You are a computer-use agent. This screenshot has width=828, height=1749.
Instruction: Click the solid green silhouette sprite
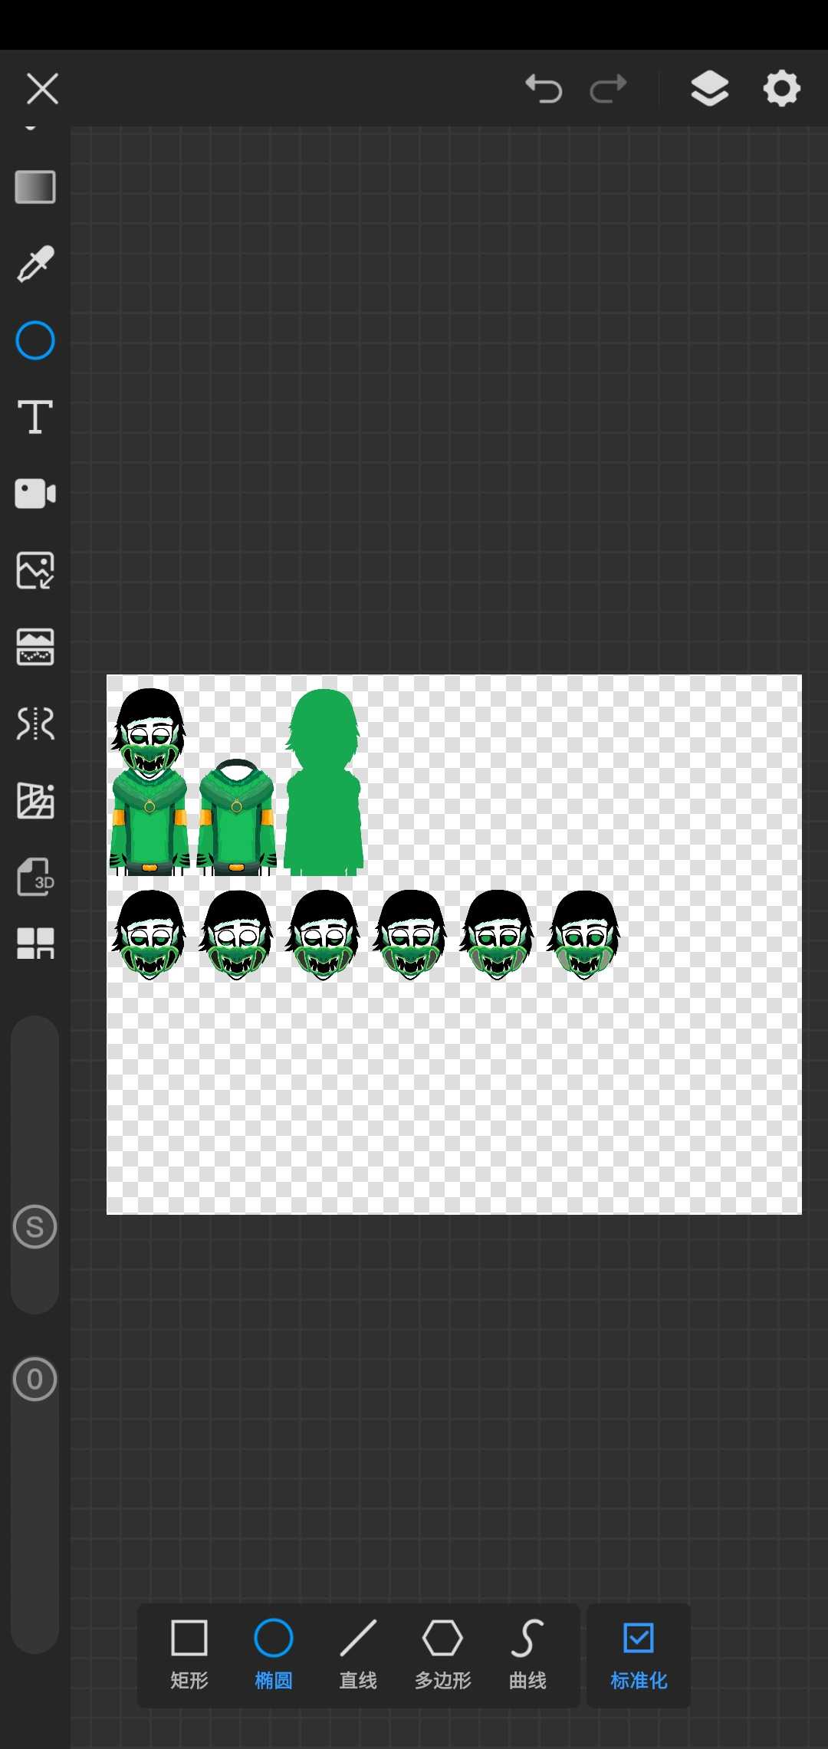click(x=324, y=782)
